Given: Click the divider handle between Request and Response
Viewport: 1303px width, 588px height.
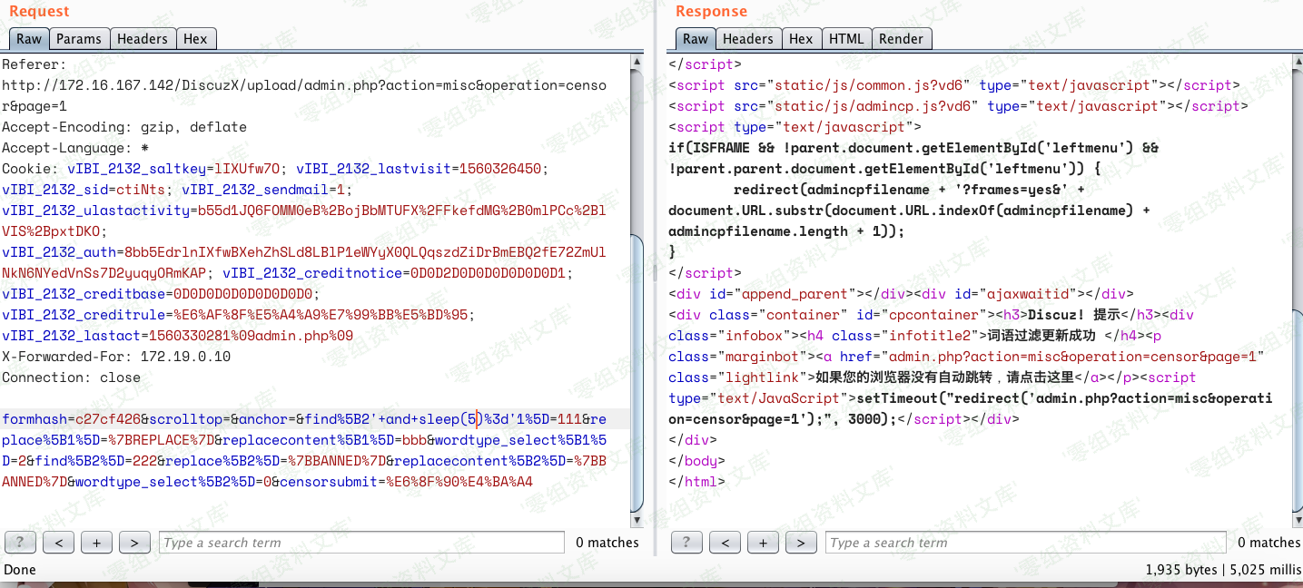Looking at the screenshot, I should pyautogui.click(x=656, y=272).
